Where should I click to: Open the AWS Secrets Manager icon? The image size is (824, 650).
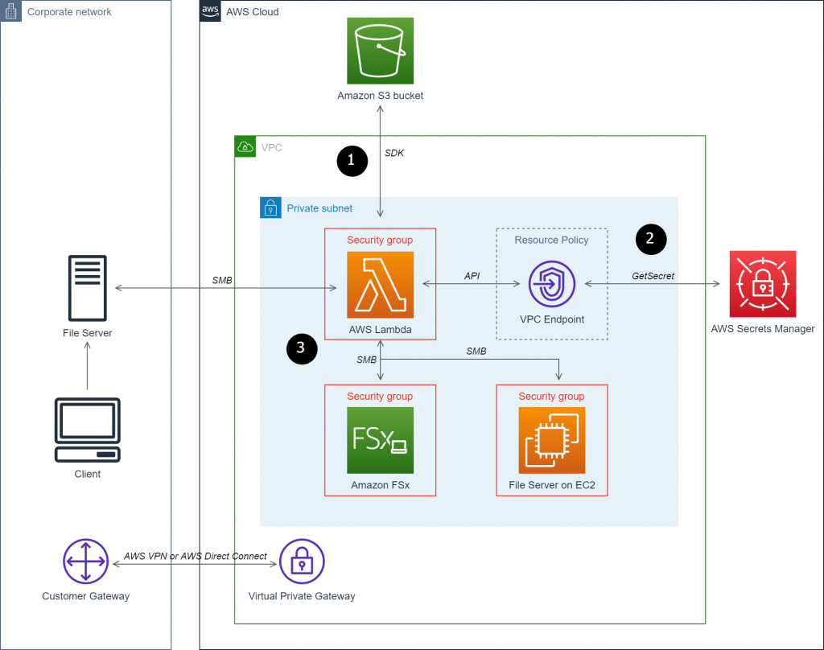point(762,284)
